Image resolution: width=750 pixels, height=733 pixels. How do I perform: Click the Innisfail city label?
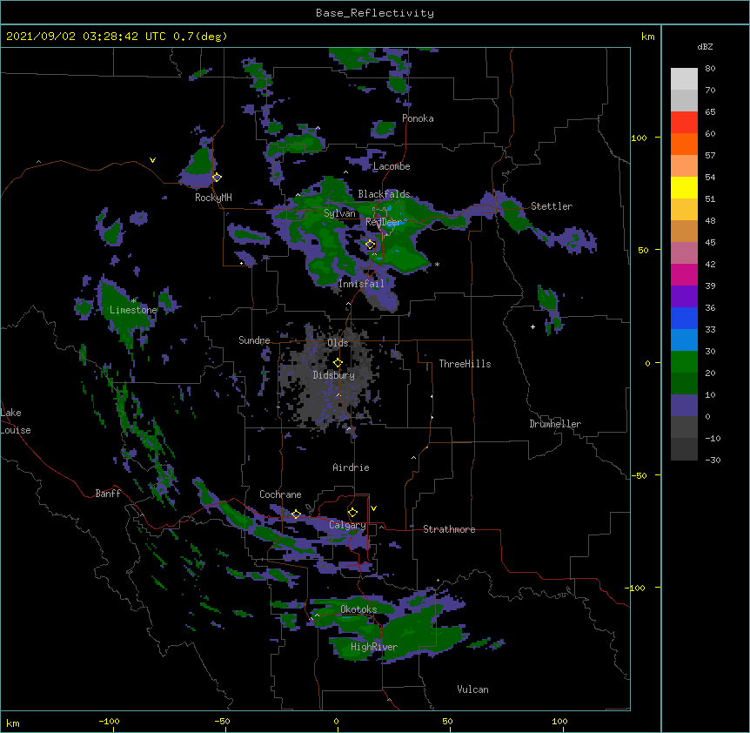(361, 284)
